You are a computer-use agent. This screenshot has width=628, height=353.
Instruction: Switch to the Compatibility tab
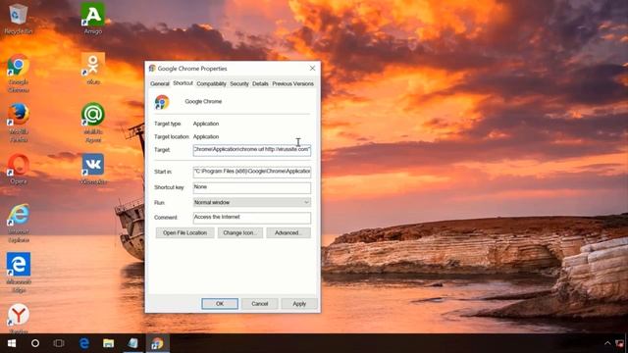click(211, 83)
